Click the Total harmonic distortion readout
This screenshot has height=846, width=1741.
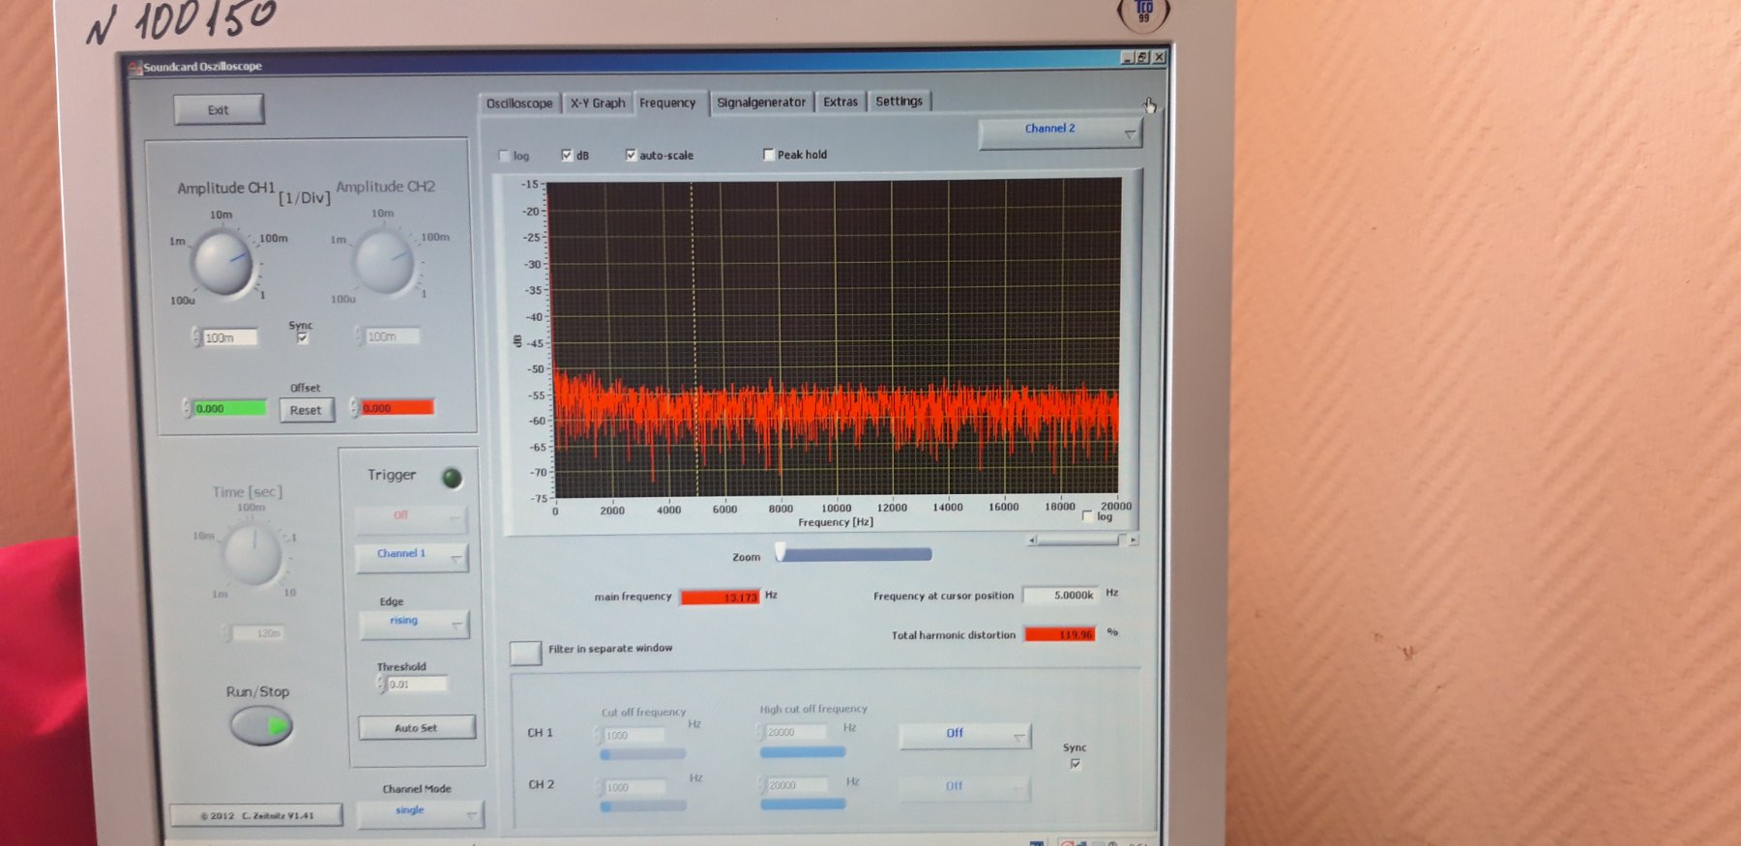1060,634
